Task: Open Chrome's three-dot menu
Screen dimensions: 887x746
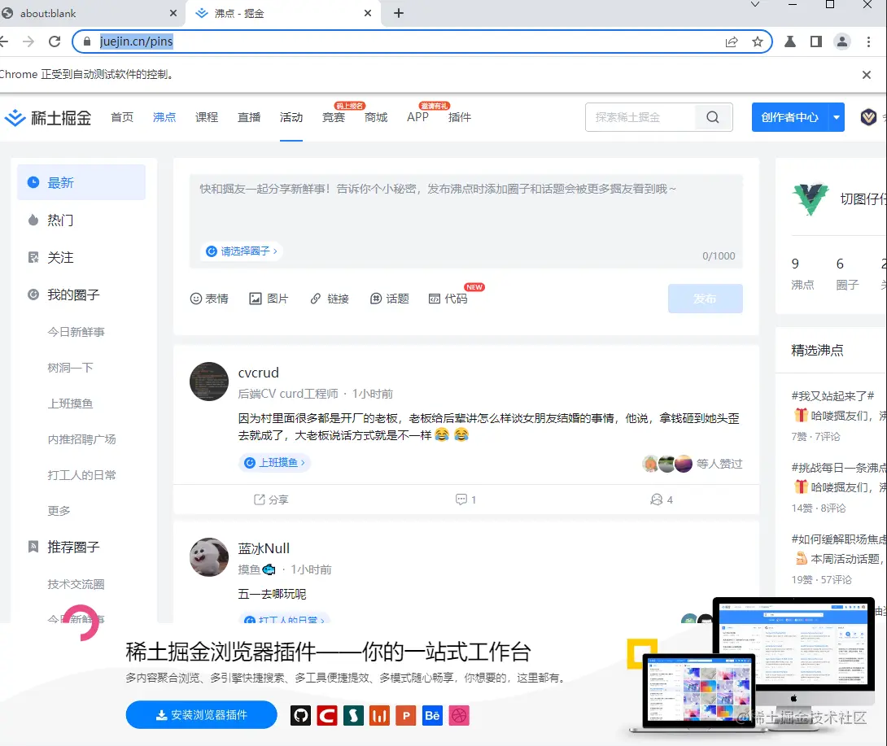Action: coord(868,41)
